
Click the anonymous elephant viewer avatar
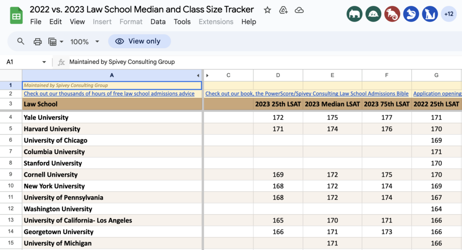[x=355, y=14]
